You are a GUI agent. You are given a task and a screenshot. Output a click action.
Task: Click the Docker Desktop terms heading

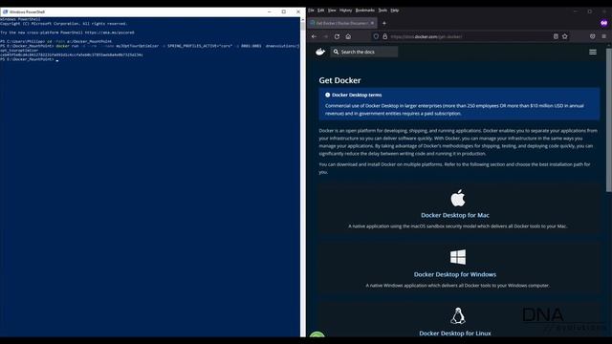pos(357,95)
